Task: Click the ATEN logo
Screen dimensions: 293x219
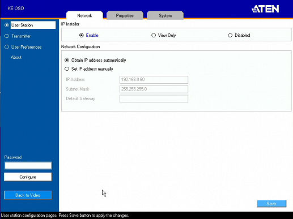Action: pyautogui.click(x=265, y=9)
